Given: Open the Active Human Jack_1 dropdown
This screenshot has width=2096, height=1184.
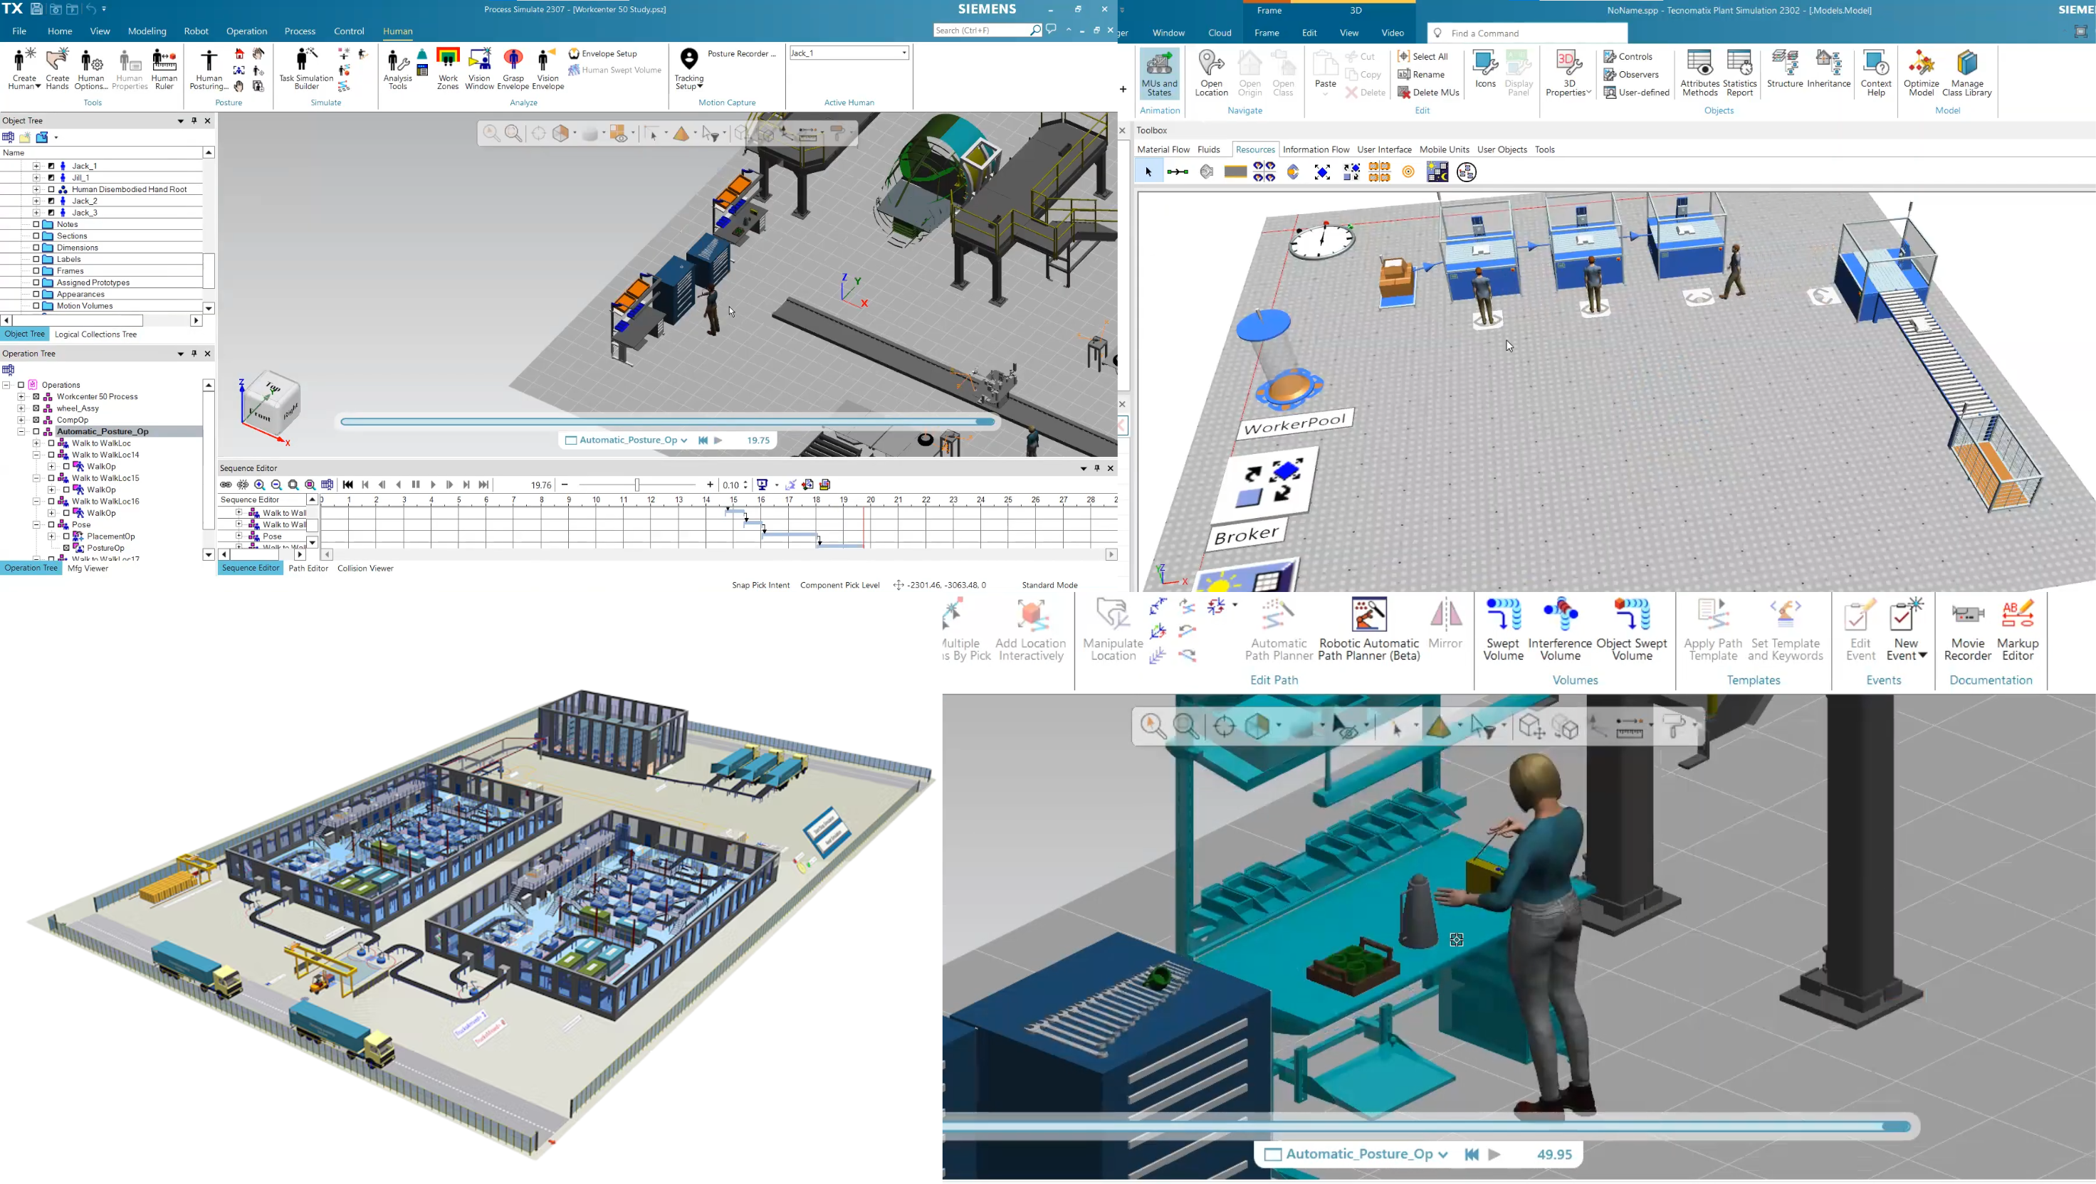Looking at the screenshot, I should point(904,53).
